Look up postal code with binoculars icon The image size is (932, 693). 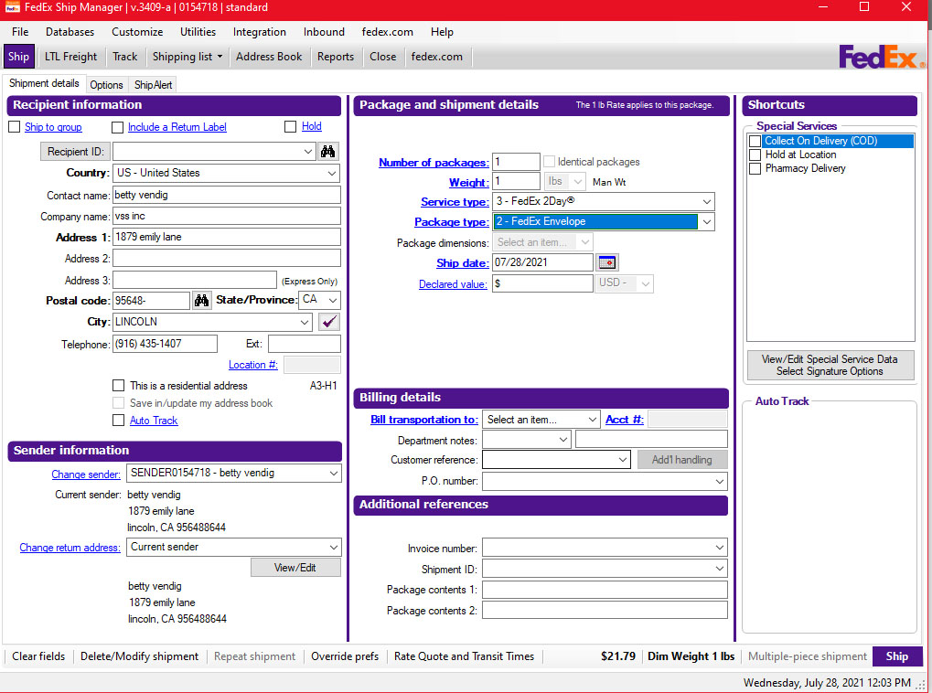point(201,300)
